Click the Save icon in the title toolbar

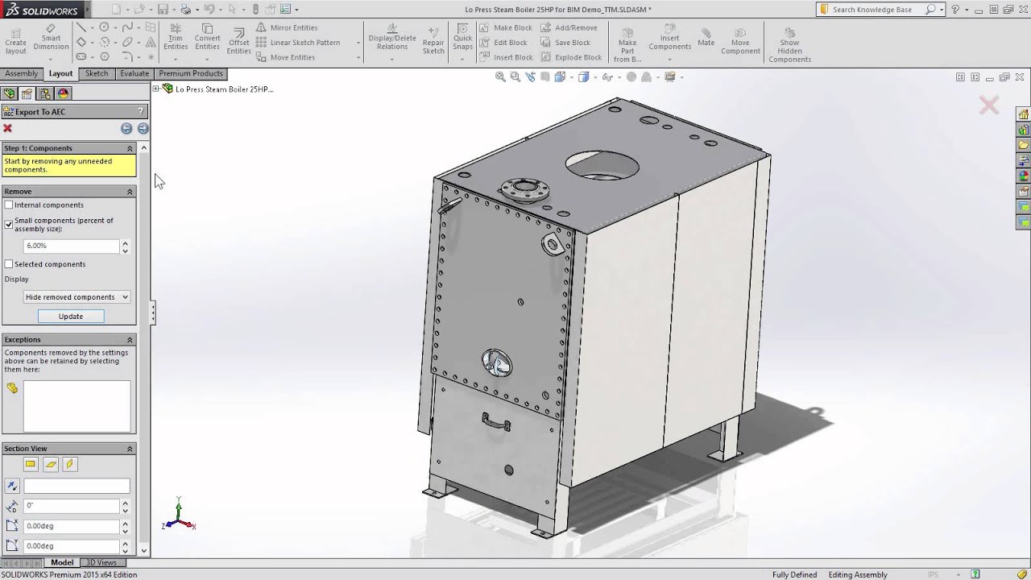point(163,10)
